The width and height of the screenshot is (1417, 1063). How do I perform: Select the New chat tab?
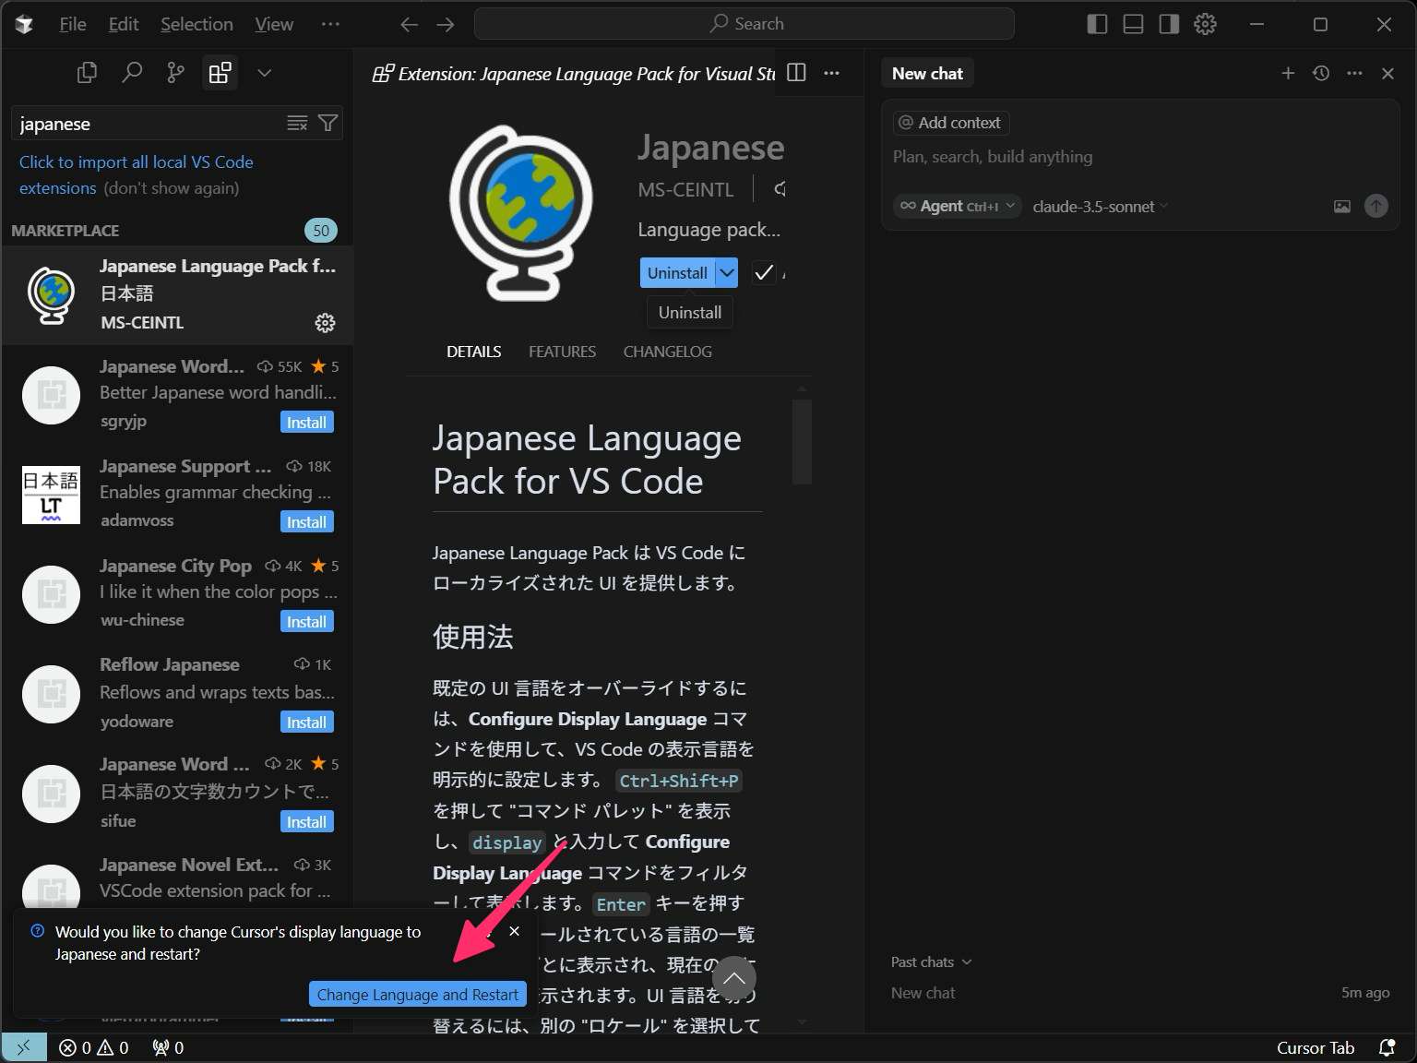pos(927,73)
